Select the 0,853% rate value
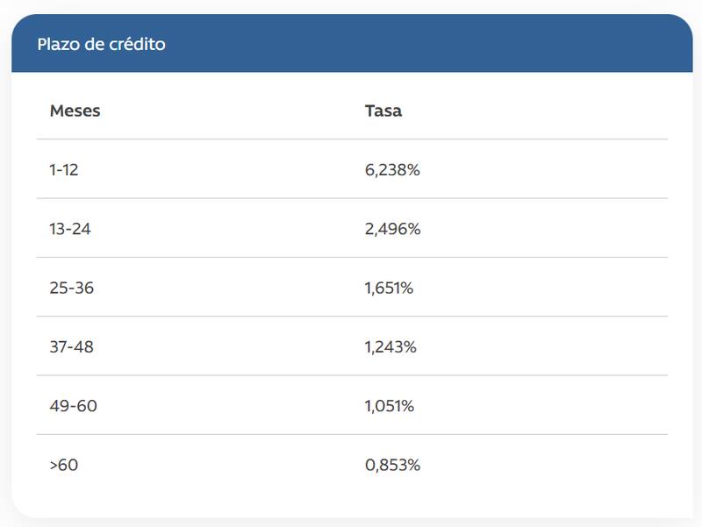The height and width of the screenshot is (527, 702). pyautogui.click(x=392, y=465)
